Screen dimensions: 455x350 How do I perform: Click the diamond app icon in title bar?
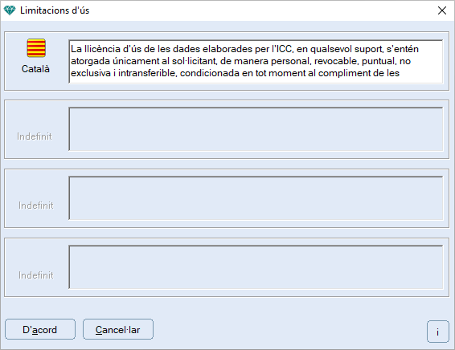tap(10, 10)
